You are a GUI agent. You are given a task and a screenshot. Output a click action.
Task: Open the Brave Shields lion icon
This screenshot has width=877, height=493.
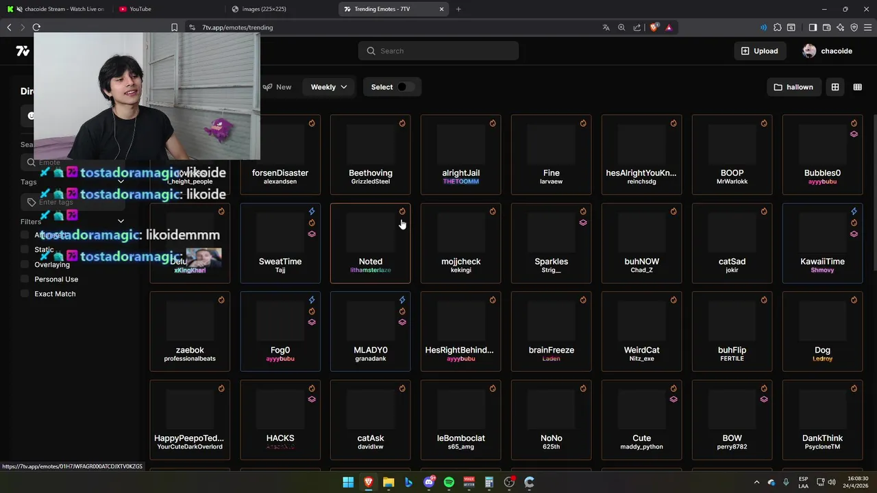point(654,27)
